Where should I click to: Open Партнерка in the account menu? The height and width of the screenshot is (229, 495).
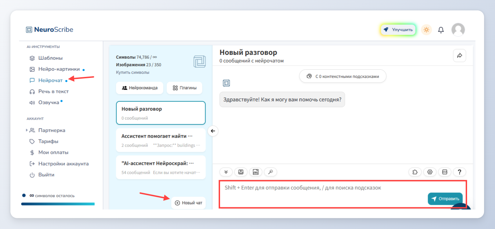52,130
